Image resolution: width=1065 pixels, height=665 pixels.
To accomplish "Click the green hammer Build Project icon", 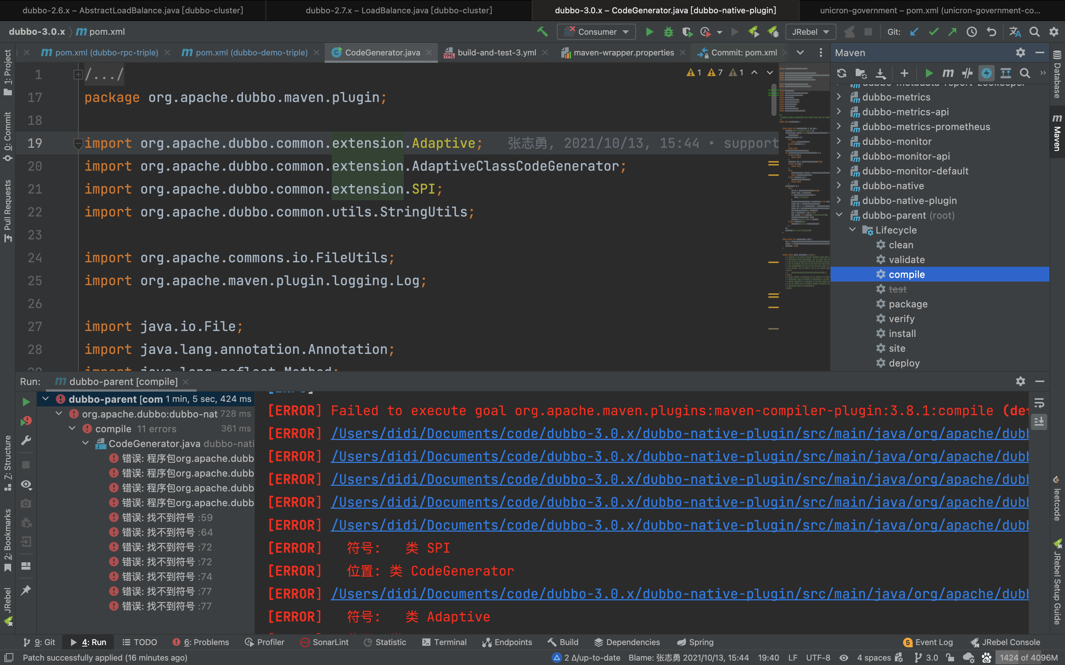I will click(542, 32).
